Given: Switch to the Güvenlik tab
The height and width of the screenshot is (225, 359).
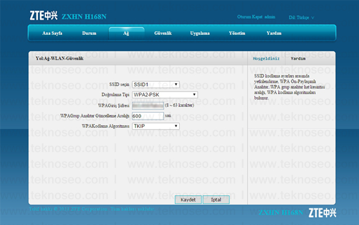Looking at the screenshot, I should pos(163,33).
